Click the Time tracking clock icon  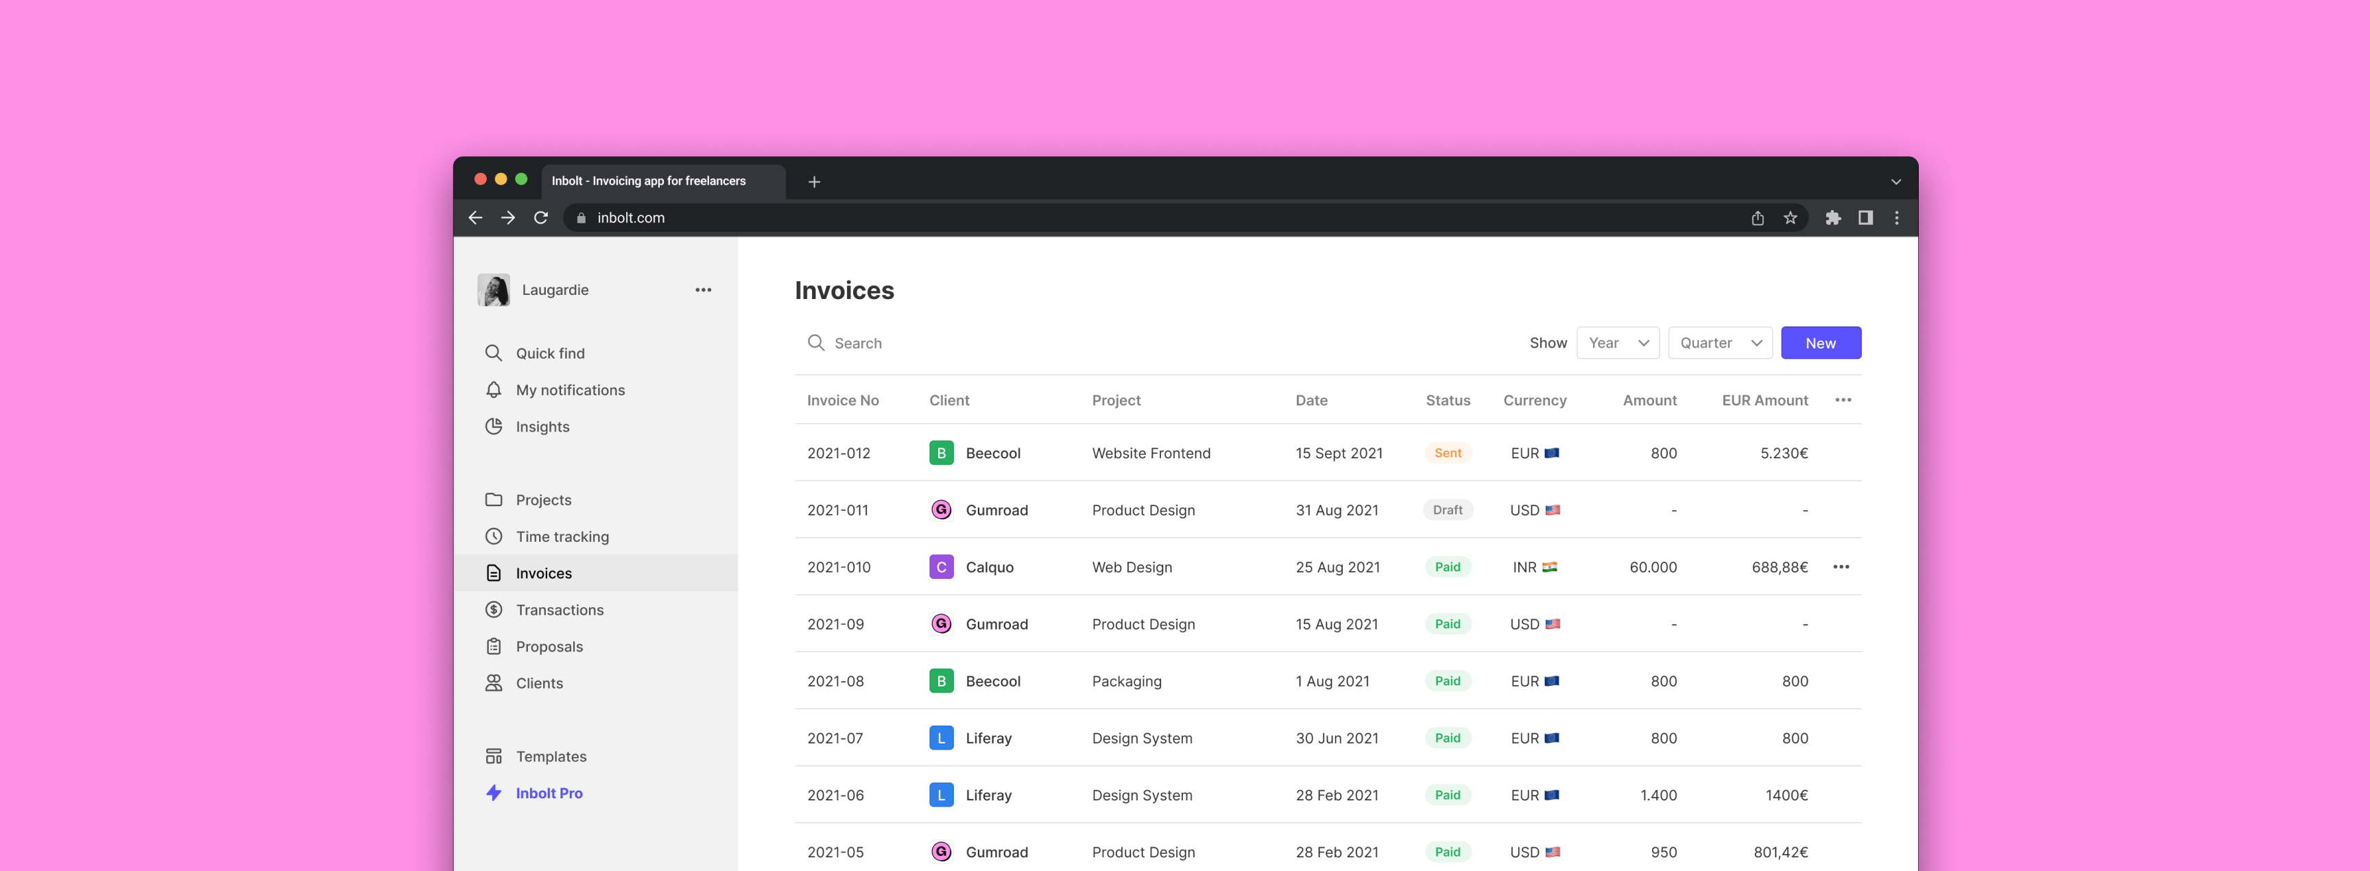click(x=494, y=536)
